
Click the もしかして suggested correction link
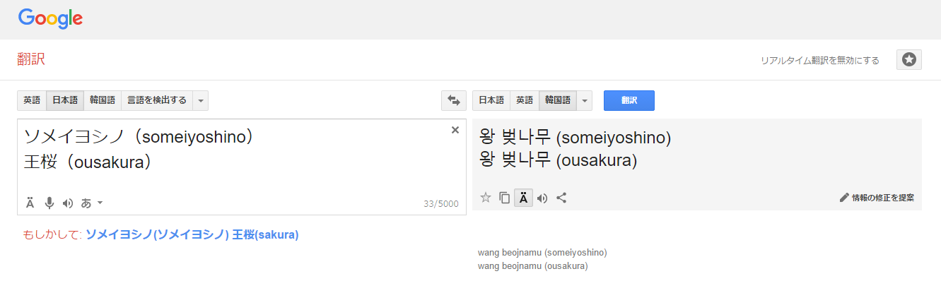pyautogui.click(x=192, y=234)
